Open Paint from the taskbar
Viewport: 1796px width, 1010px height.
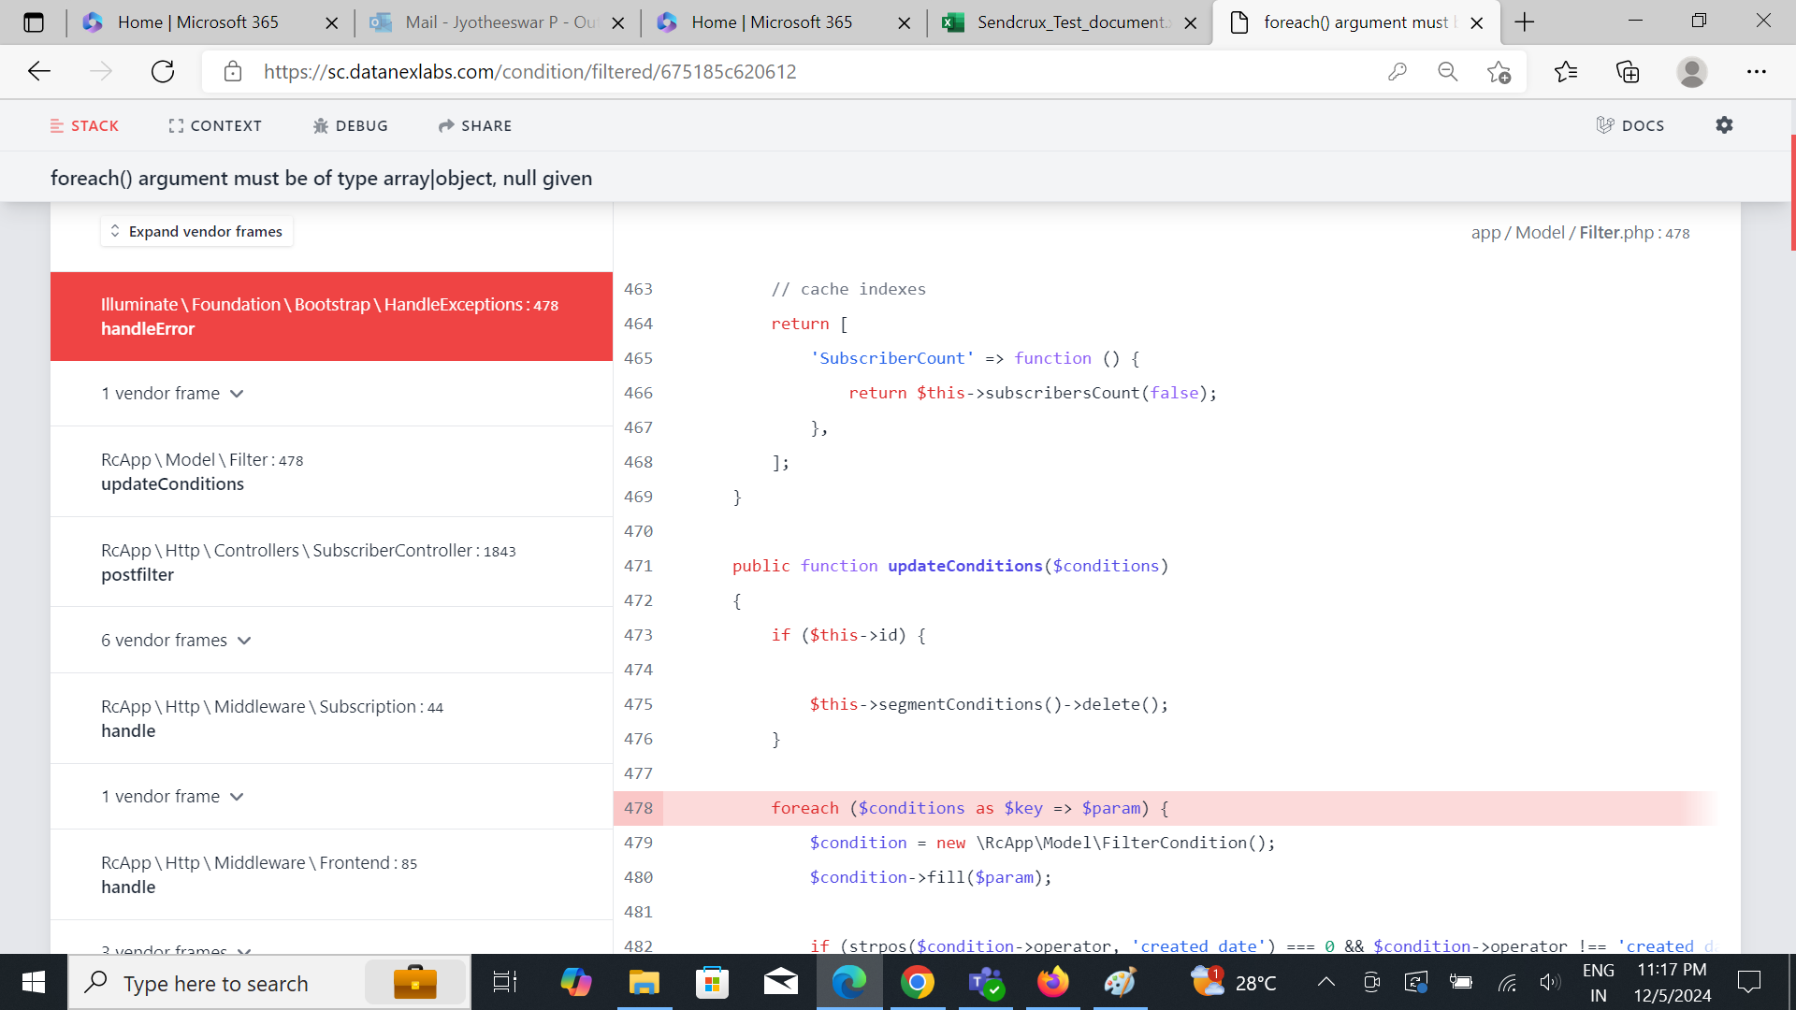click(1121, 982)
